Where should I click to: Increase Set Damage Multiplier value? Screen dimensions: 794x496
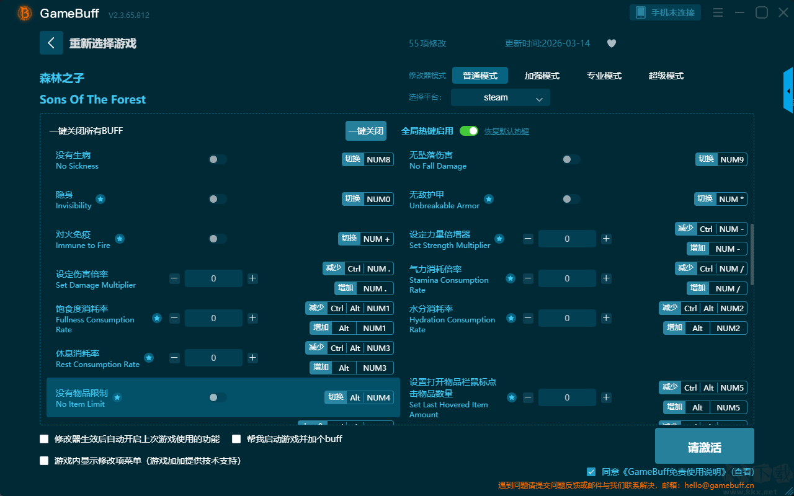click(x=252, y=278)
